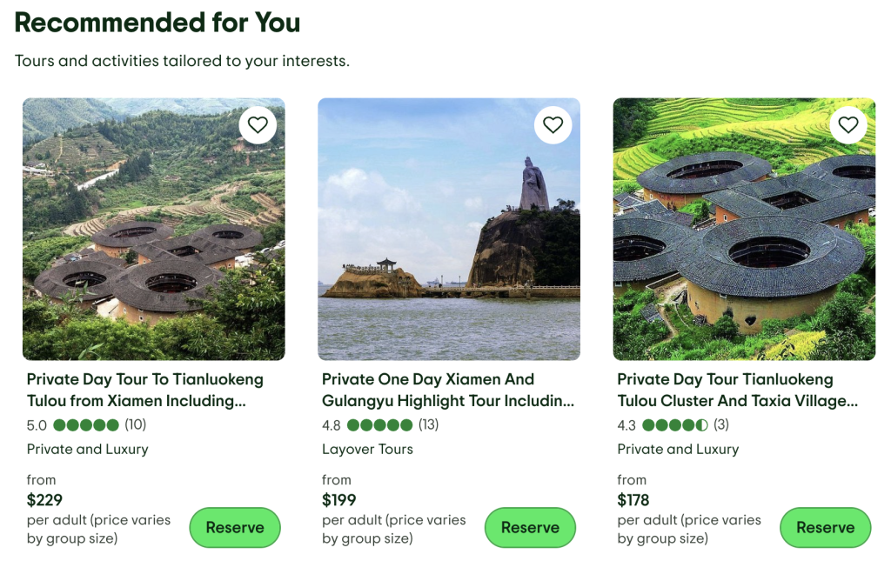Click the $199 price of Xiamen tour
891x561 pixels.
pyautogui.click(x=338, y=500)
